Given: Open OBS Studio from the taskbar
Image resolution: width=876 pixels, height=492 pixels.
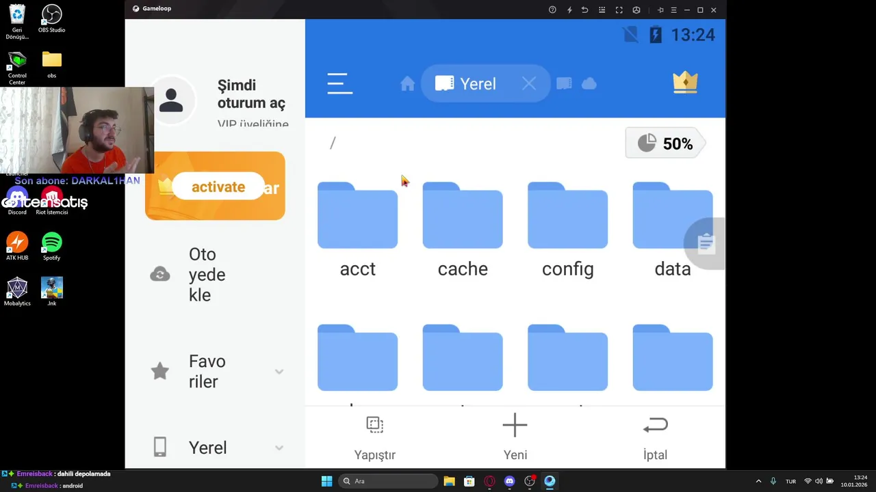Looking at the screenshot, I should (530, 481).
